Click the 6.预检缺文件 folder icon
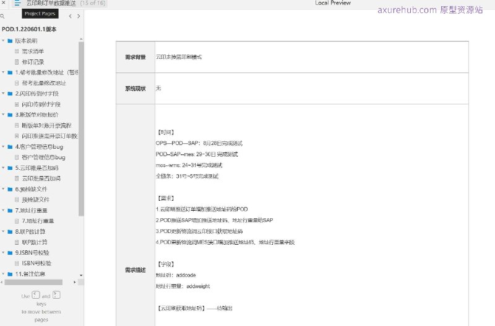Viewport: 495px width, 326px height. [x=10, y=189]
